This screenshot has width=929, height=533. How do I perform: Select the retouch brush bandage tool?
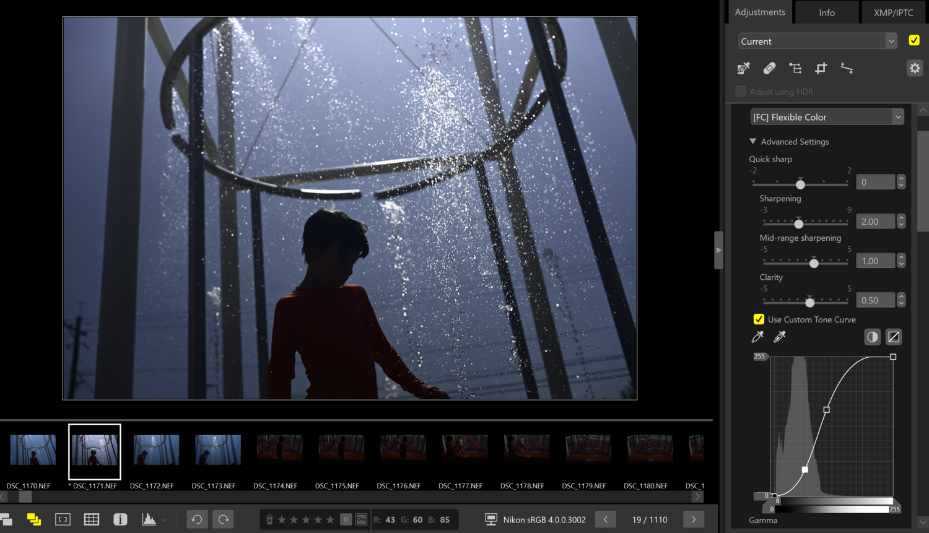click(769, 68)
